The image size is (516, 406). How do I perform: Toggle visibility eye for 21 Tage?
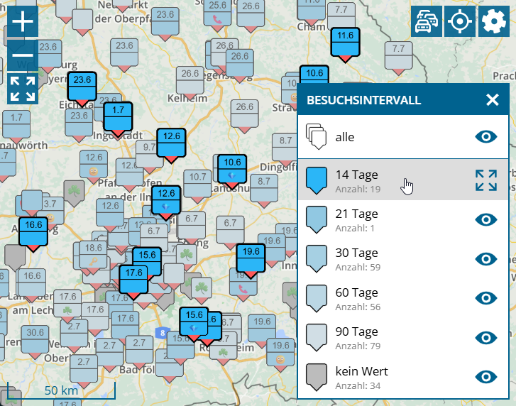[x=486, y=220]
